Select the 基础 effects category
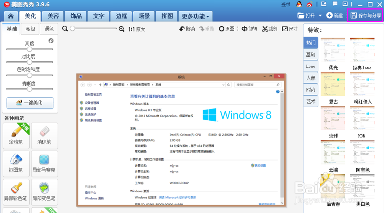Viewport: 384px width, 213px height. [x=311, y=54]
